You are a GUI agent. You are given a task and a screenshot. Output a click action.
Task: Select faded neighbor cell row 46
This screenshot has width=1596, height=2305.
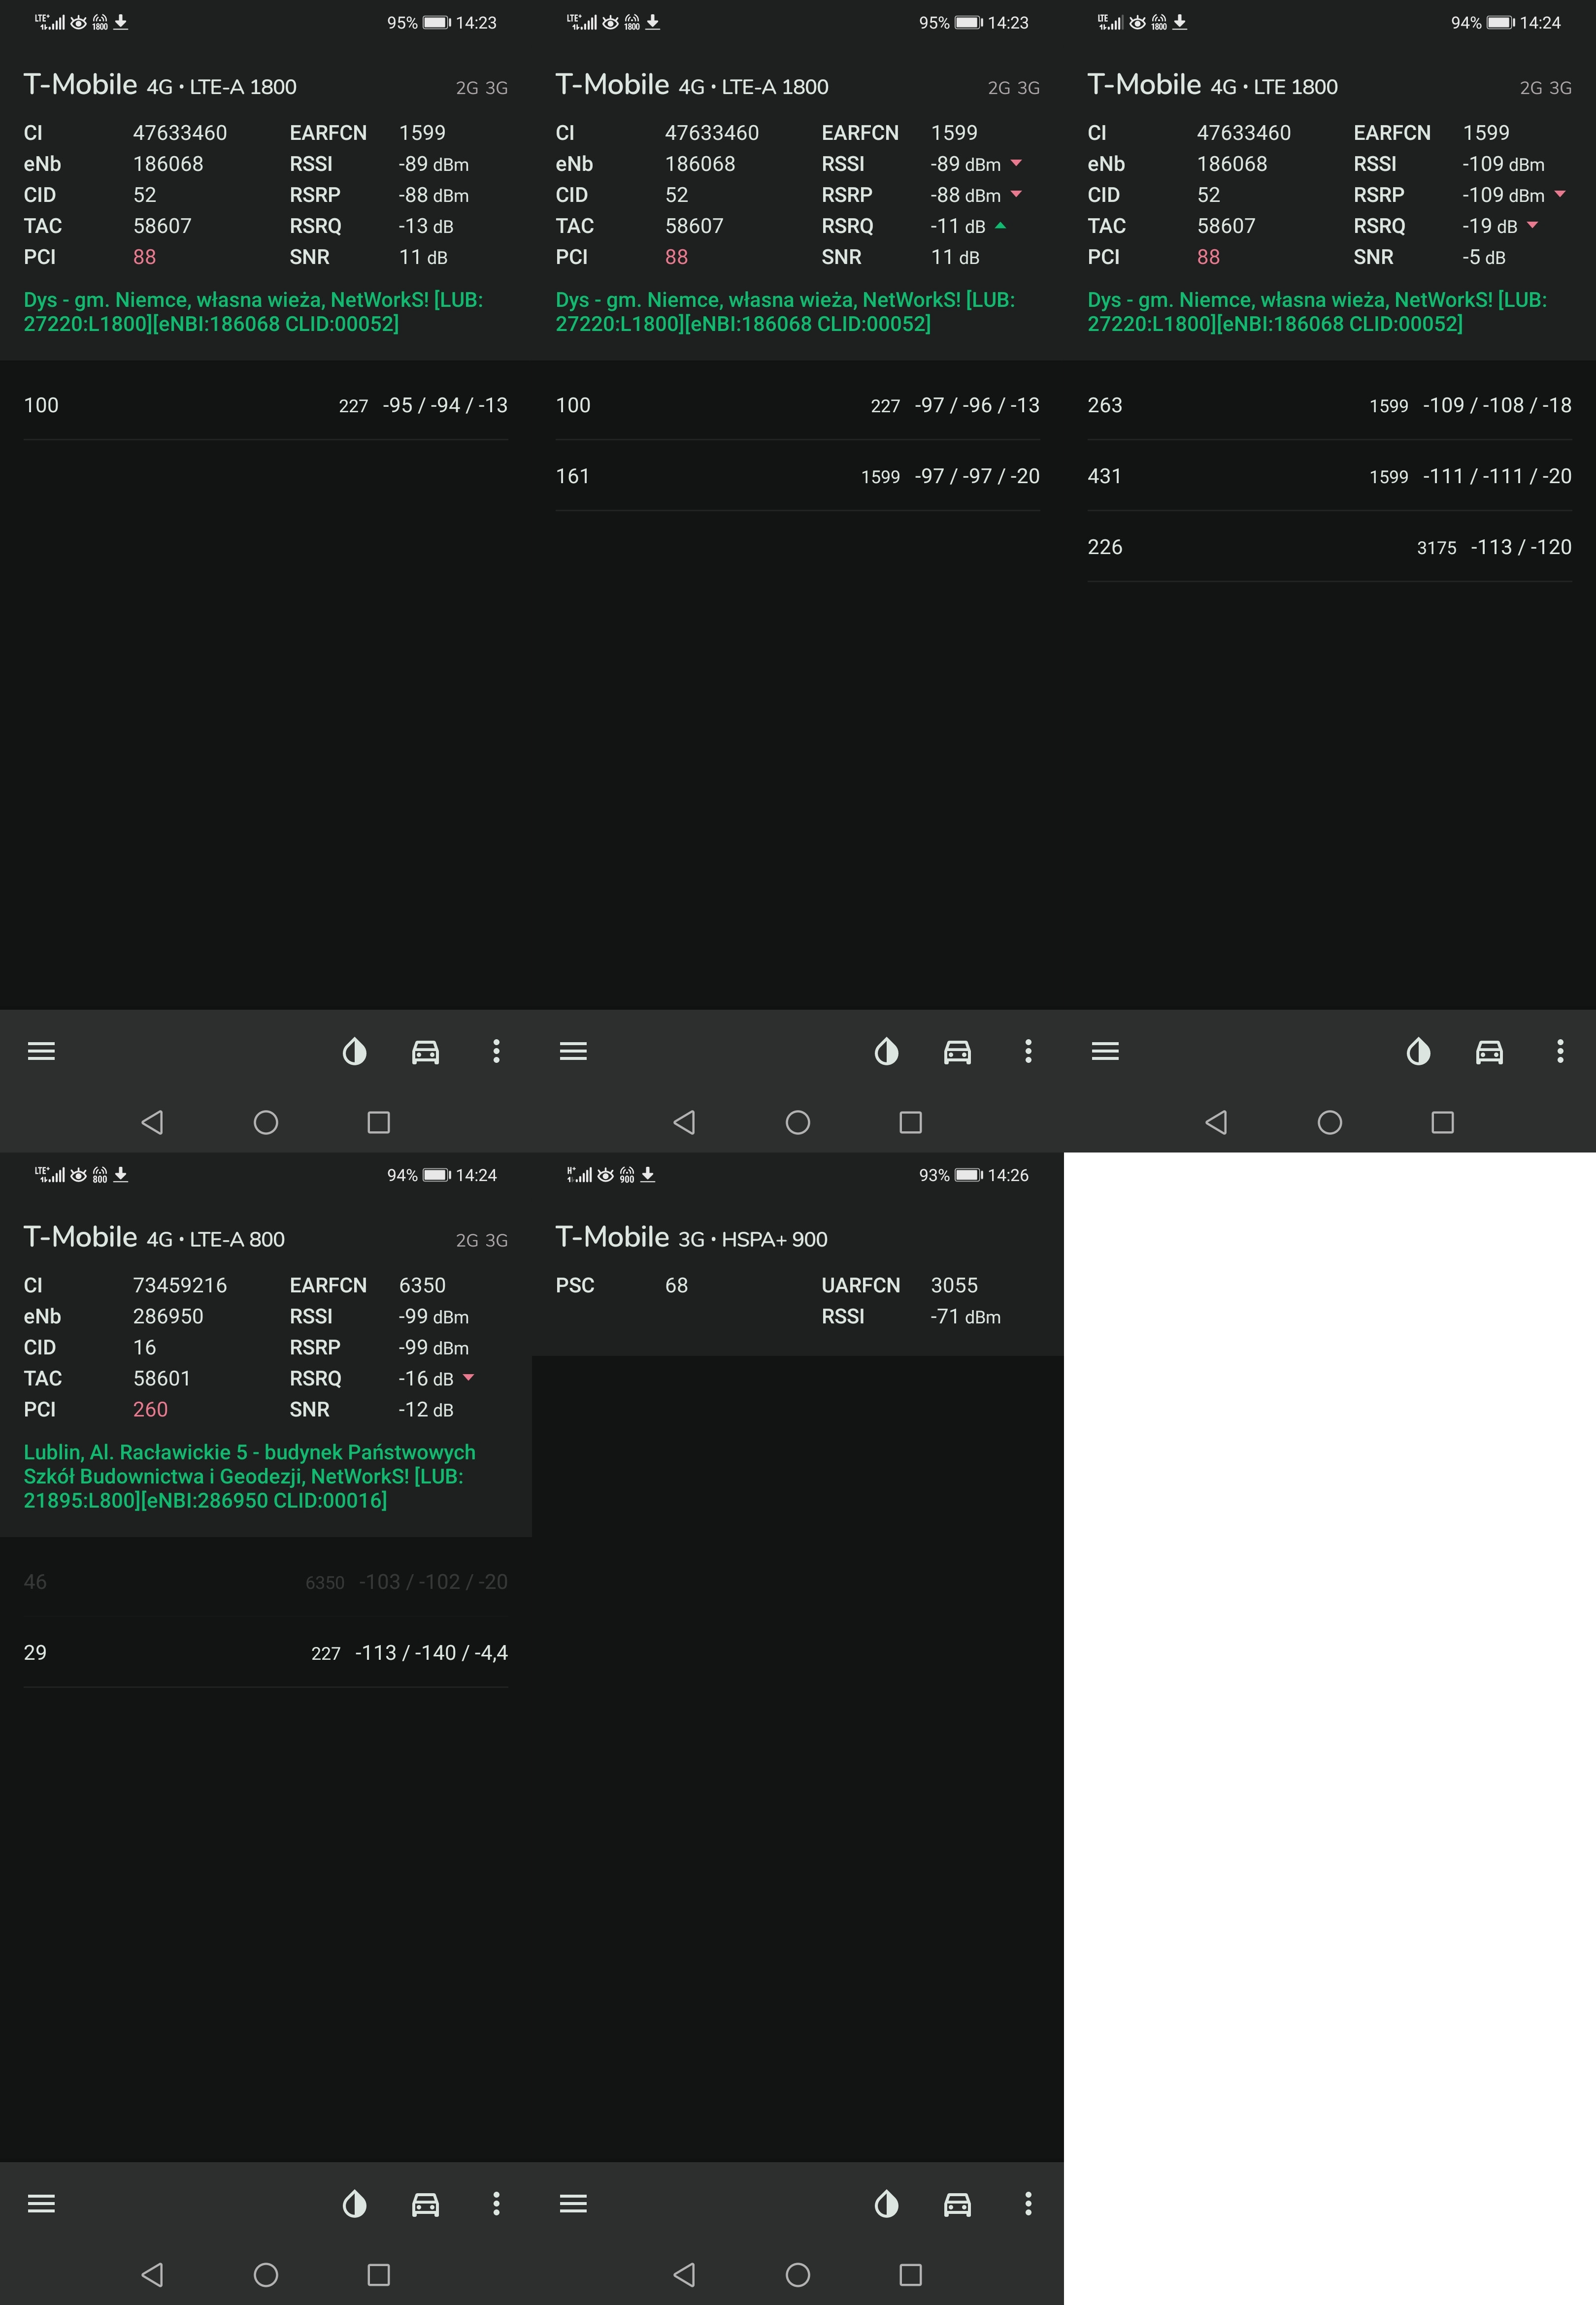pyautogui.click(x=266, y=1581)
